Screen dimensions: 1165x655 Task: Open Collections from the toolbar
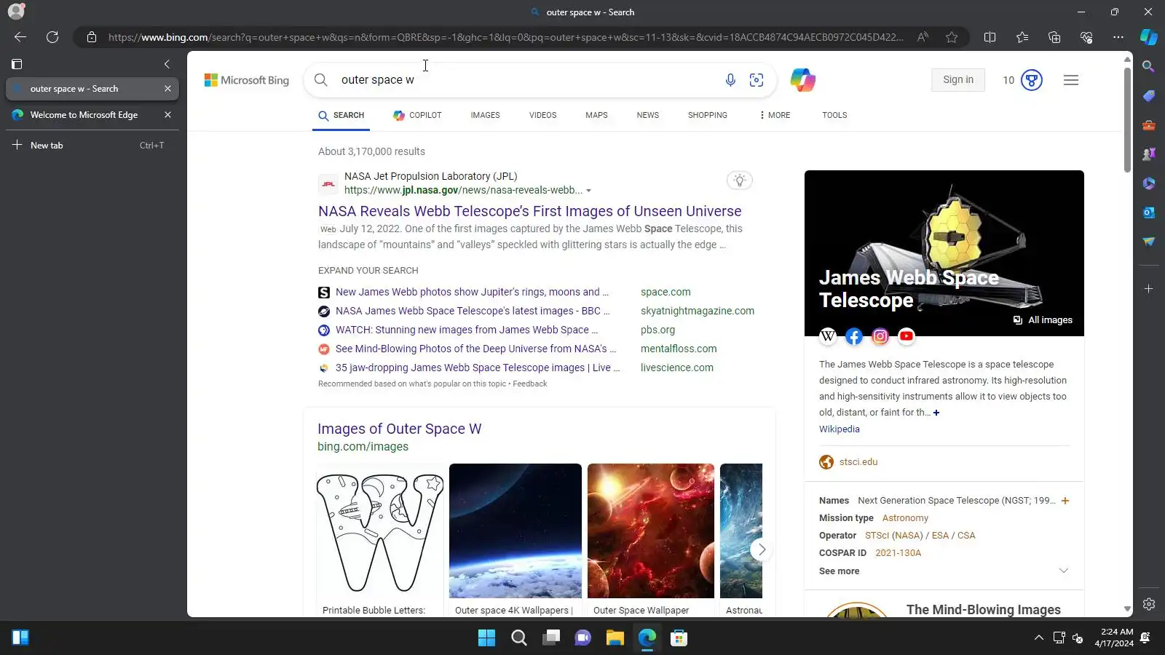click(1054, 37)
